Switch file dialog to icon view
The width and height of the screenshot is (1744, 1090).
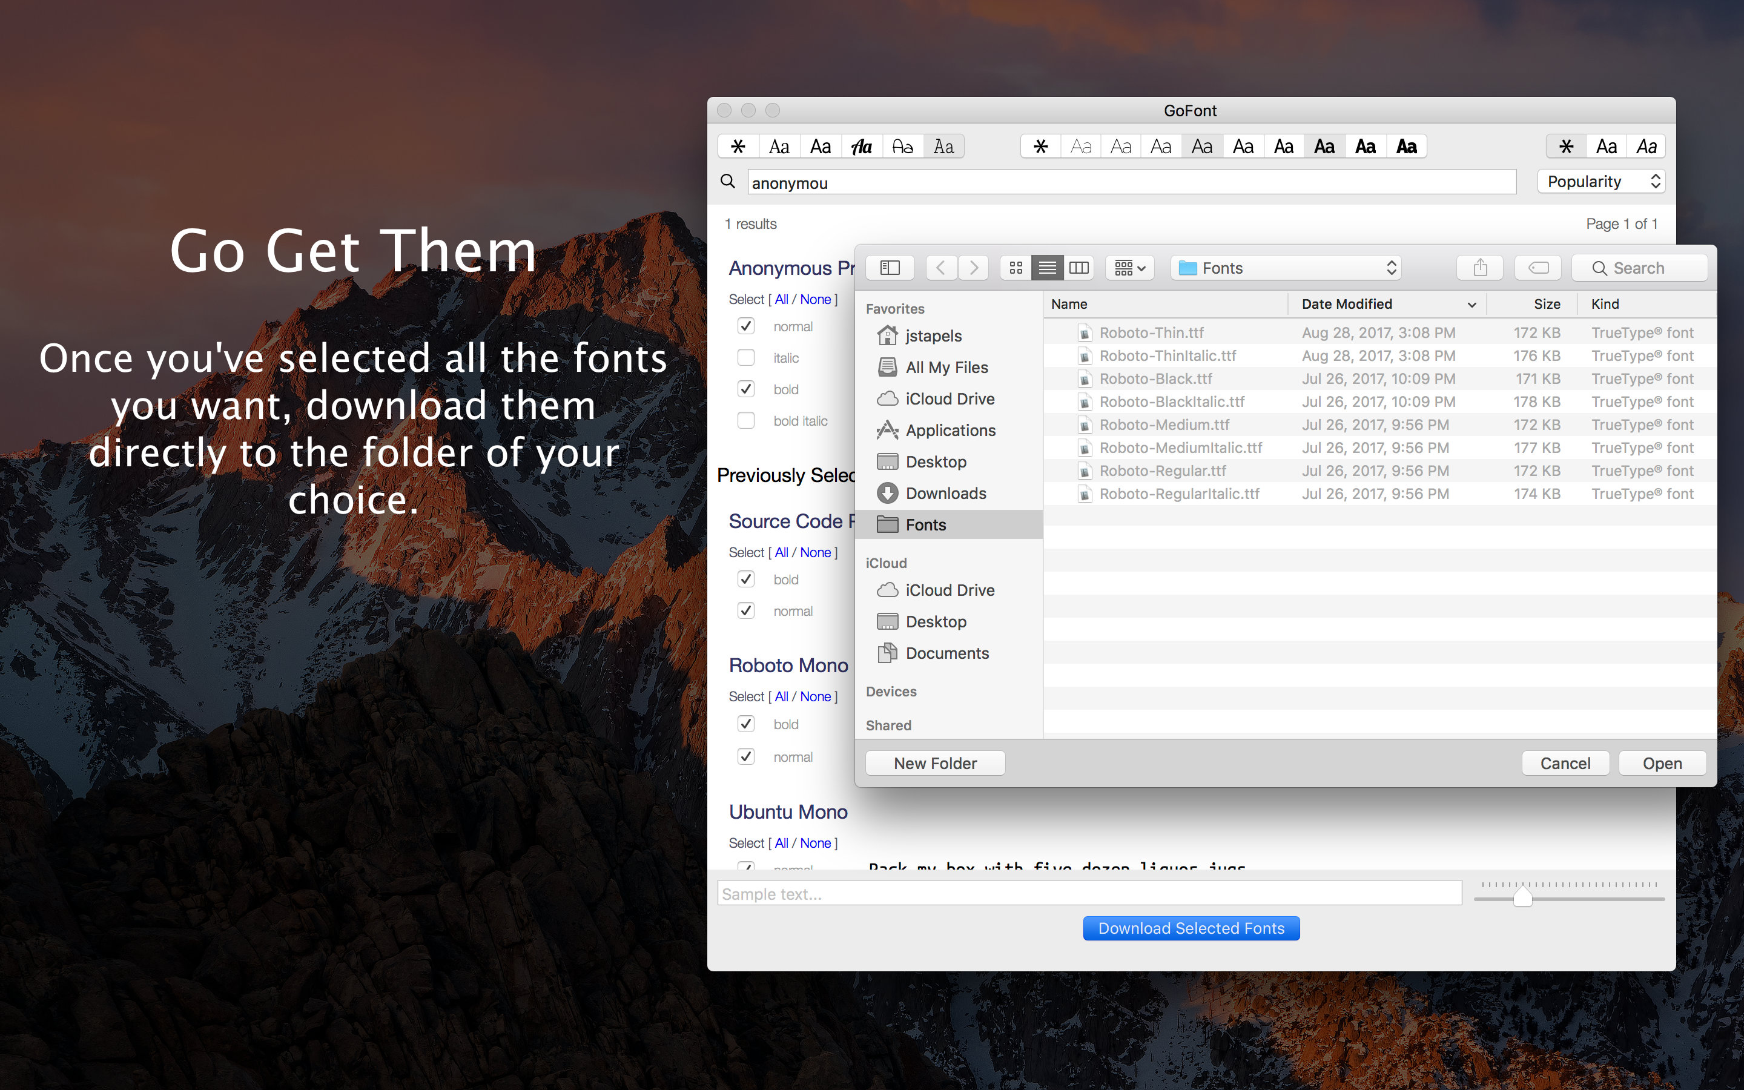[x=1016, y=268]
